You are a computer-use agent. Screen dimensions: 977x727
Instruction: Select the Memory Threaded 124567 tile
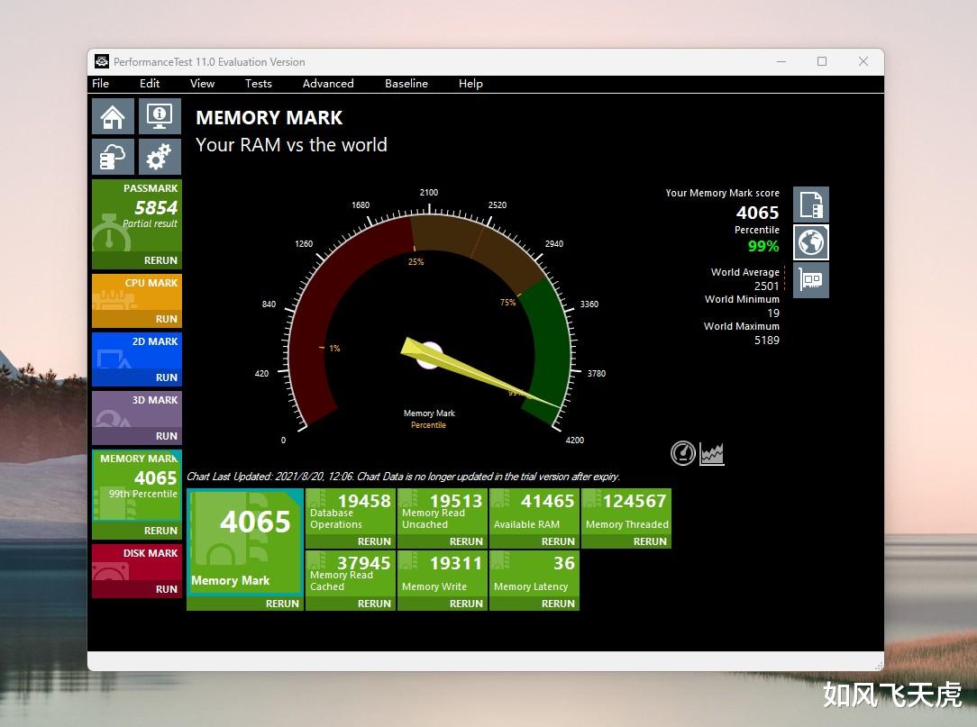626,512
